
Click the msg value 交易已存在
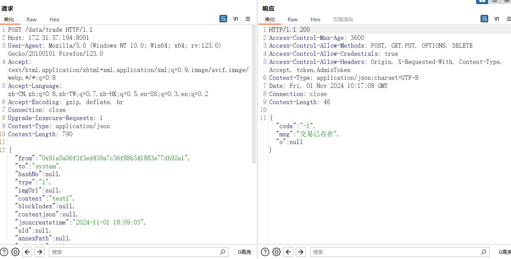pos(317,134)
